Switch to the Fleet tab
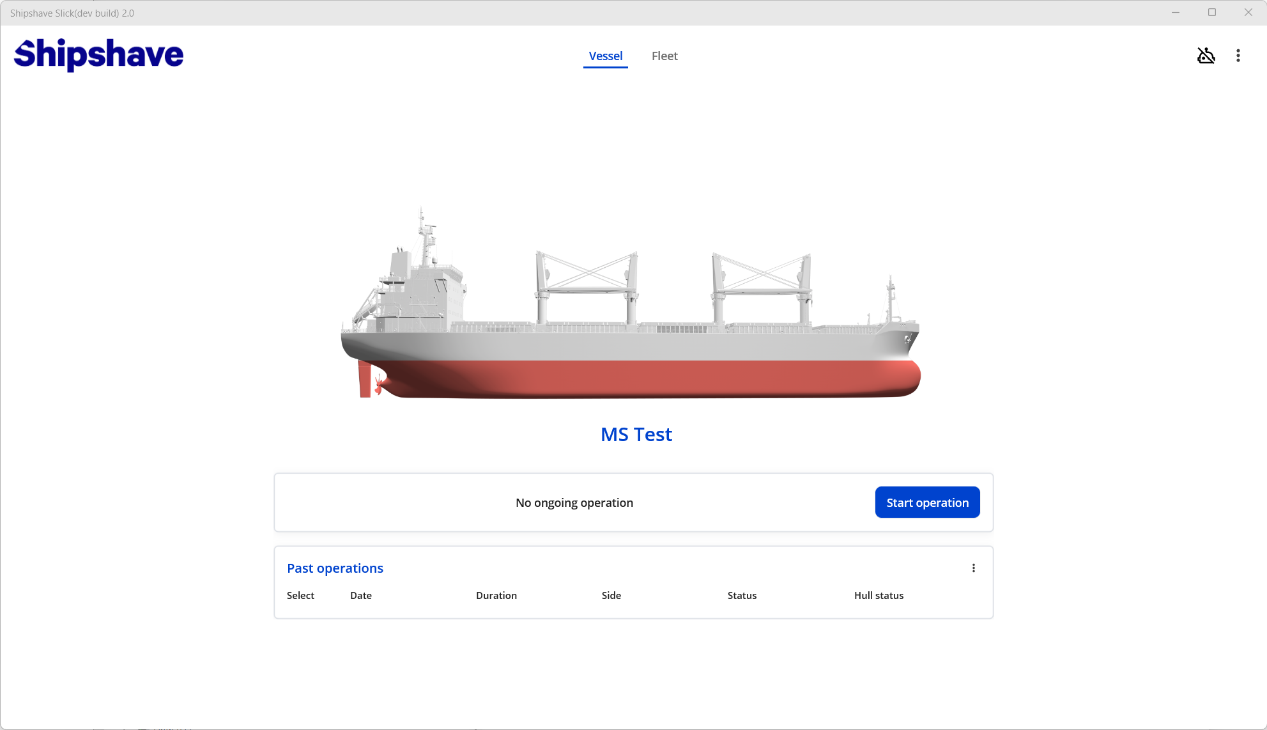 coord(664,56)
